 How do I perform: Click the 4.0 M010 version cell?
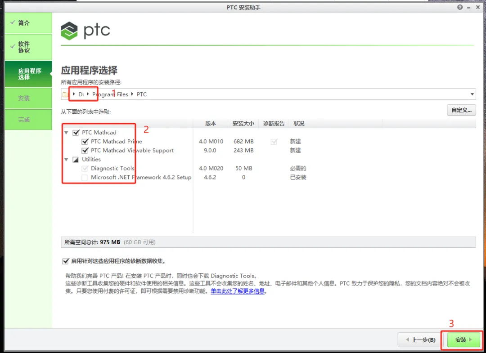[211, 142]
